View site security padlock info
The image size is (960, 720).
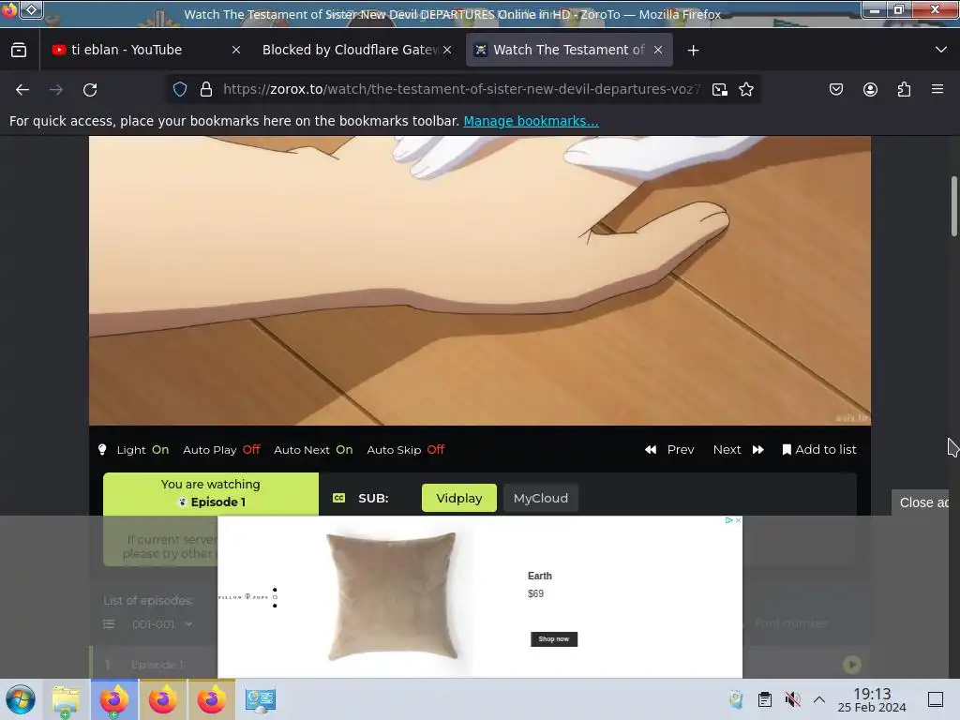206,89
